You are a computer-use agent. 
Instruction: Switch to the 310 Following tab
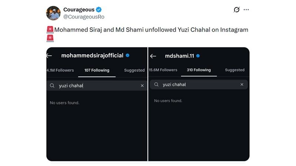pyautogui.click(x=199, y=70)
